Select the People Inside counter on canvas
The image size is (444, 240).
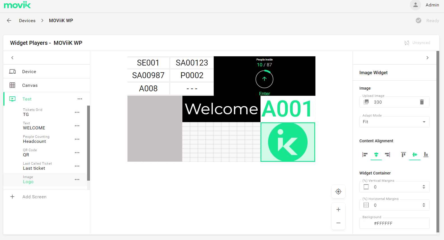pyautogui.click(x=264, y=76)
